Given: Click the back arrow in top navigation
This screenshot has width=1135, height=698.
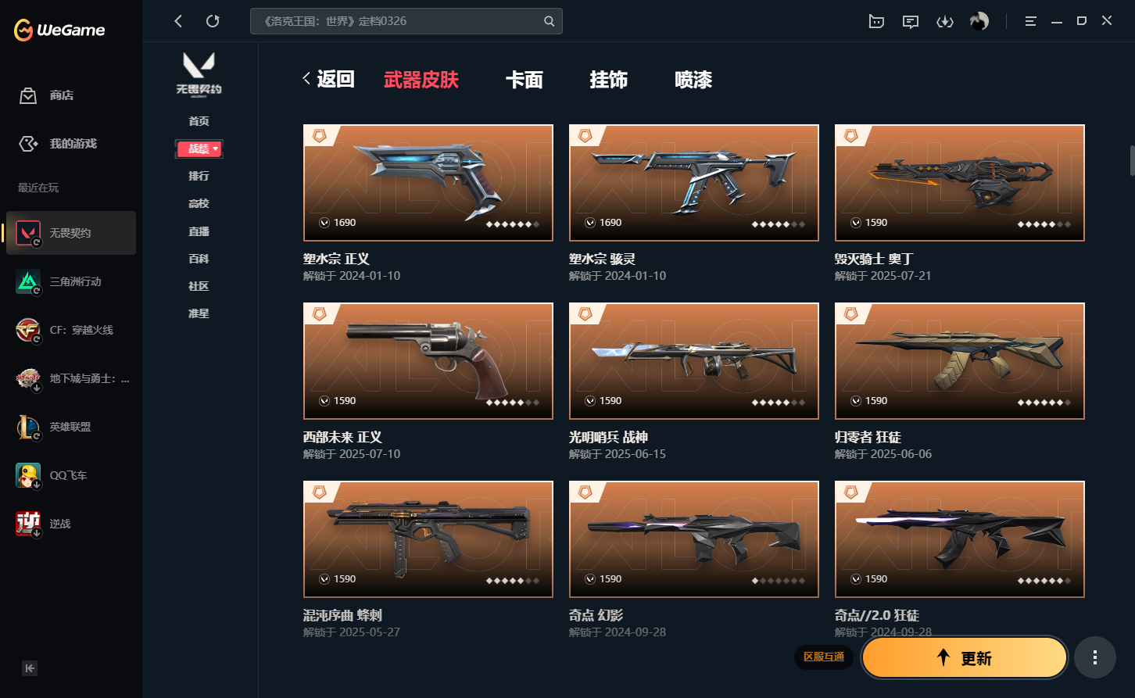Looking at the screenshot, I should [x=178, y=21].
